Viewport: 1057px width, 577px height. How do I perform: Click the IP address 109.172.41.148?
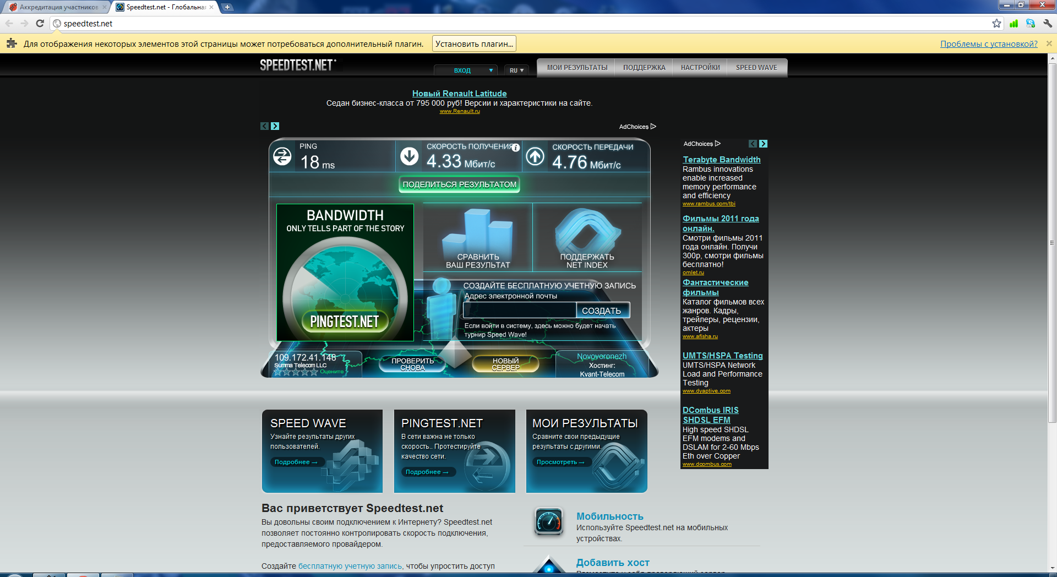(x=306, y=357)
